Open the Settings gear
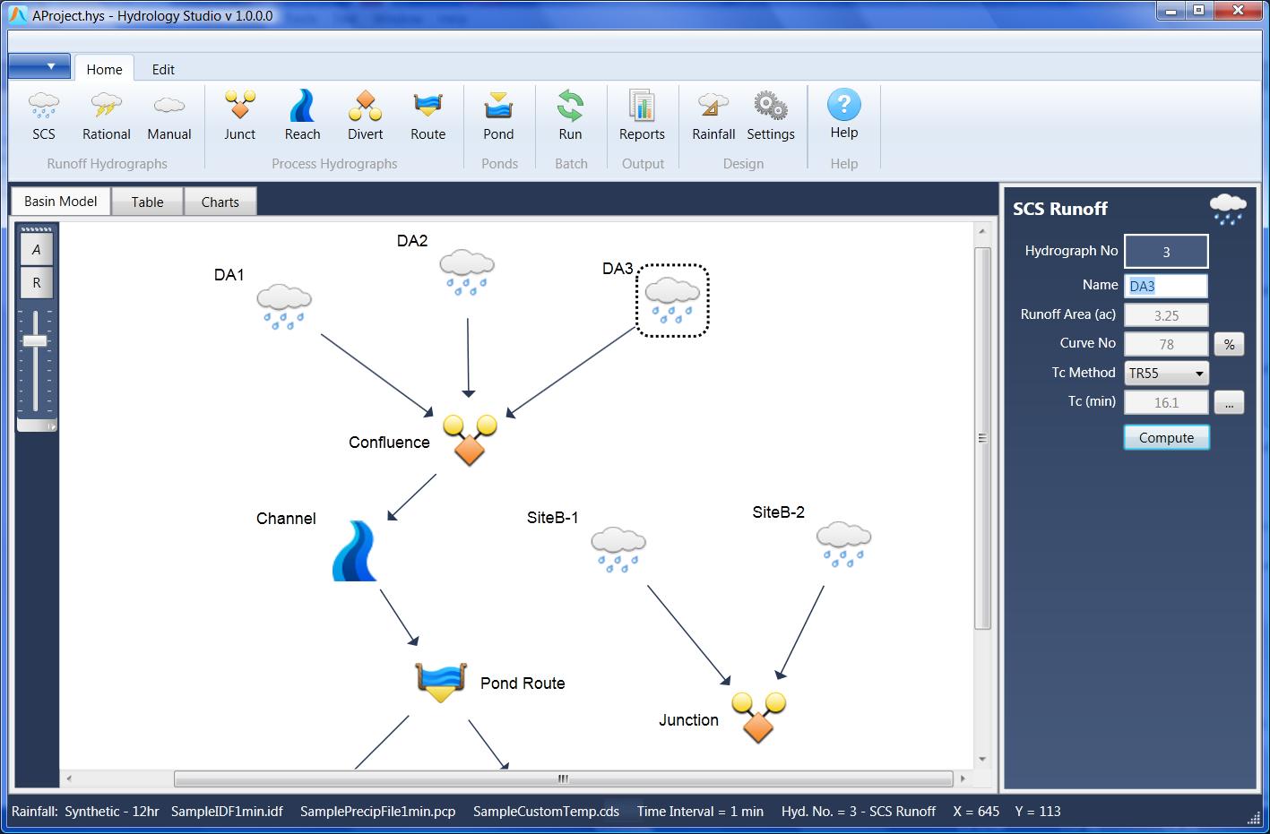The image size is (1270, 834). click(x=770, y=116)
